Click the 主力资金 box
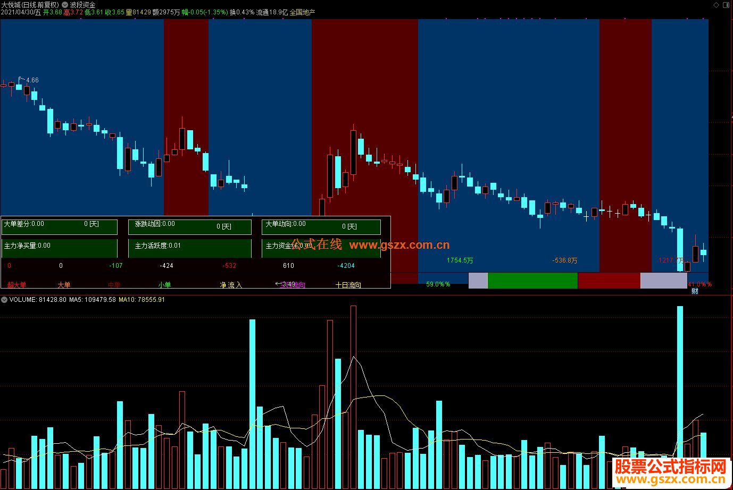The width and height of the screenshot is (733, 490). click(x=321, y=248)
